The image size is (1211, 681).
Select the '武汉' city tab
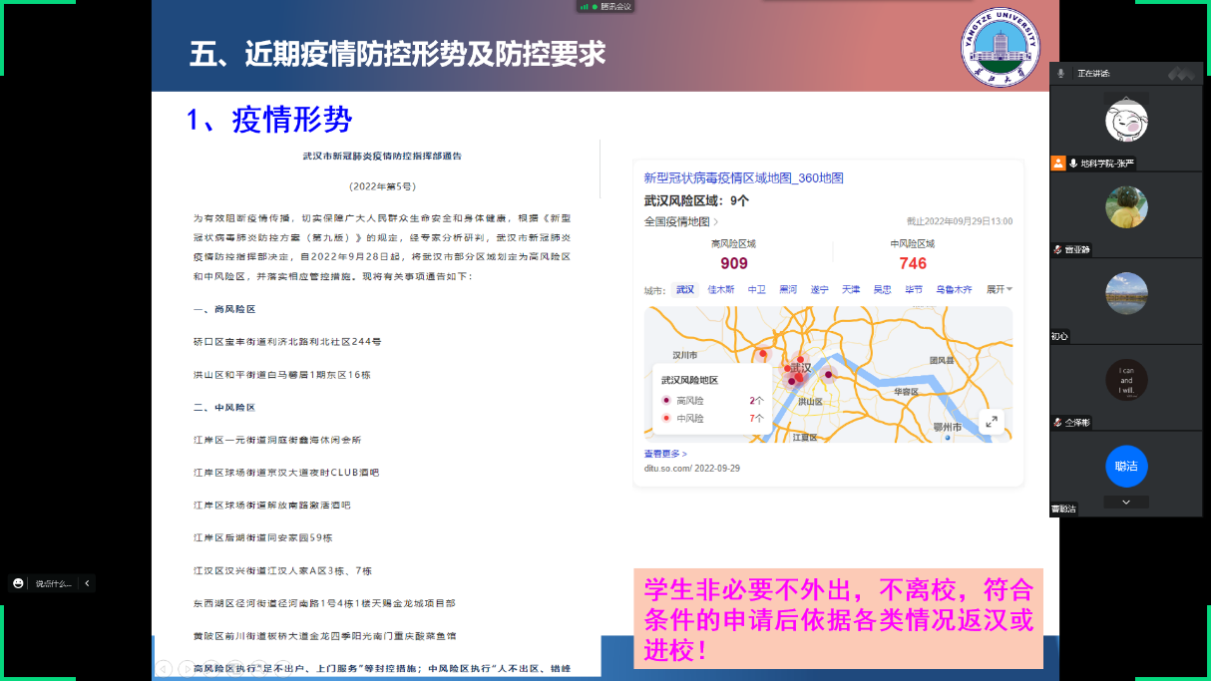(685, 289)
